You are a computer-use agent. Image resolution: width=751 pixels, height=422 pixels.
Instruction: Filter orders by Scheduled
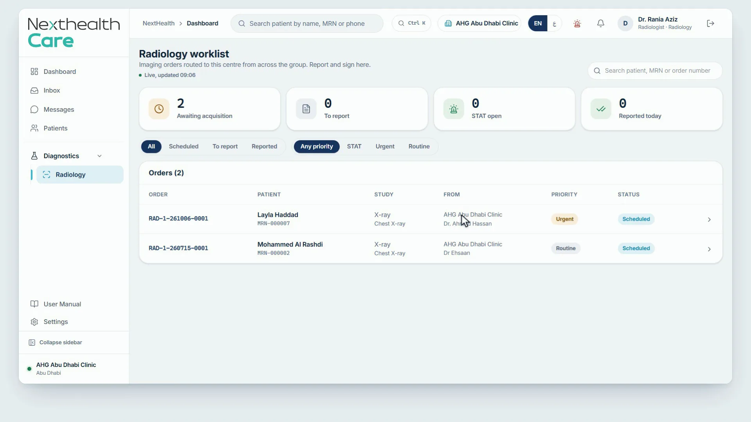pyautogui.click(x=183, y=147)
